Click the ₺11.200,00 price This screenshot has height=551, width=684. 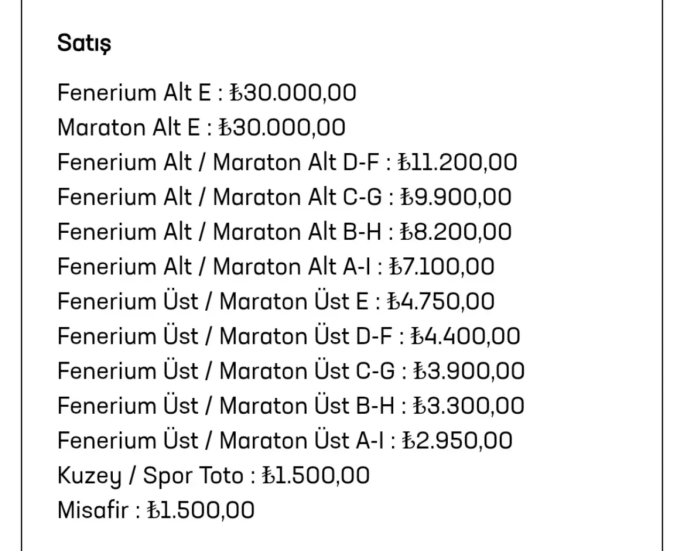pyautogui.click(x=458, y=162)
